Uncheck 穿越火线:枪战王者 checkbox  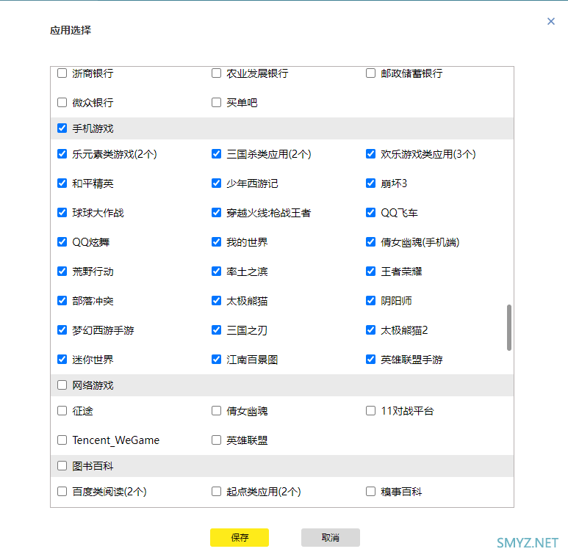(216, 213)
